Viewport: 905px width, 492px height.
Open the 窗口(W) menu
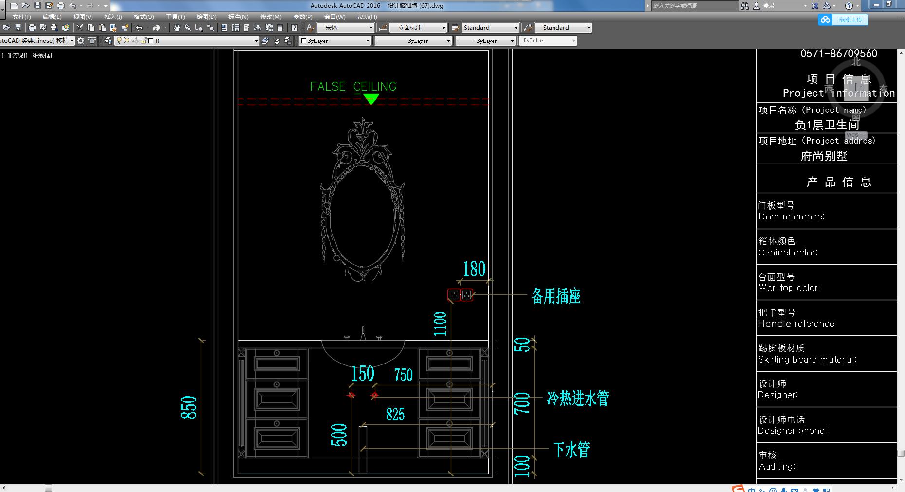pyautogui.click(x=334, y=17)
